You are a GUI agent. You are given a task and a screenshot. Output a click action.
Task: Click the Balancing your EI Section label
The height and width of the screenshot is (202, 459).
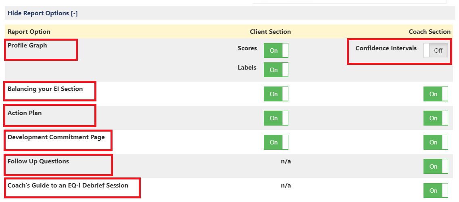(45, 89)
